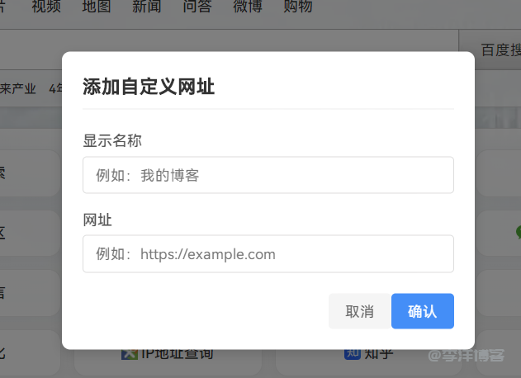Open the 来产业 trending link
521x378 pixels.
pos(17,88)
